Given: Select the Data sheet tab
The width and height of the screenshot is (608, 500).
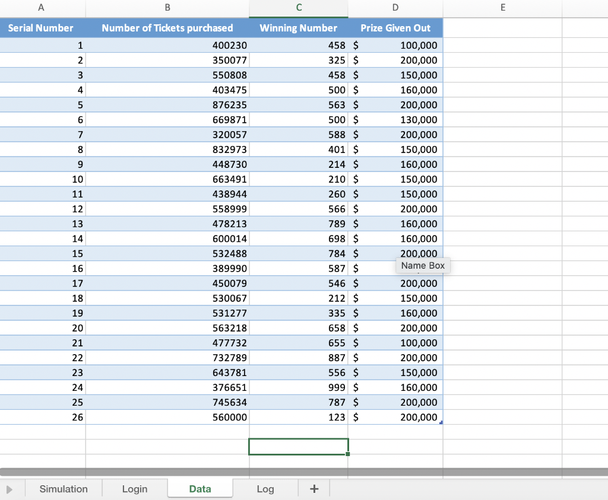Looking at the screenshot, I should click(x=200, y=488).
